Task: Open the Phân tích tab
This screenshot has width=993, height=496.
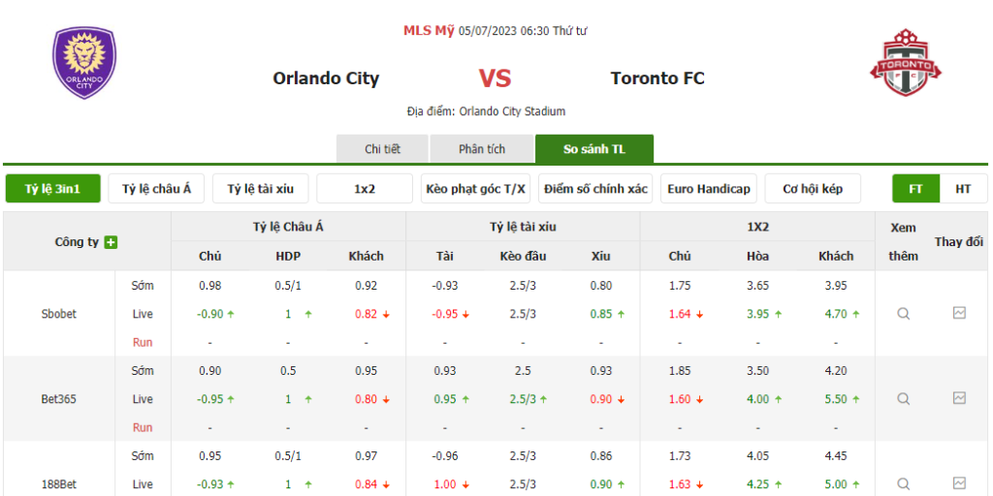Action: [482, 149]
